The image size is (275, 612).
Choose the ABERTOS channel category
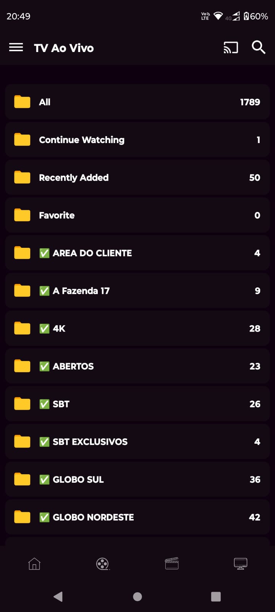(137, 366)
